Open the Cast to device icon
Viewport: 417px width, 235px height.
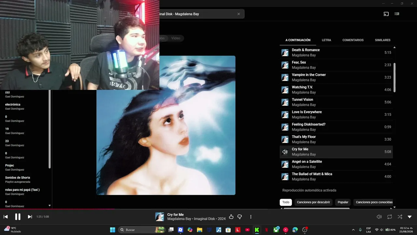click(386, 14)
